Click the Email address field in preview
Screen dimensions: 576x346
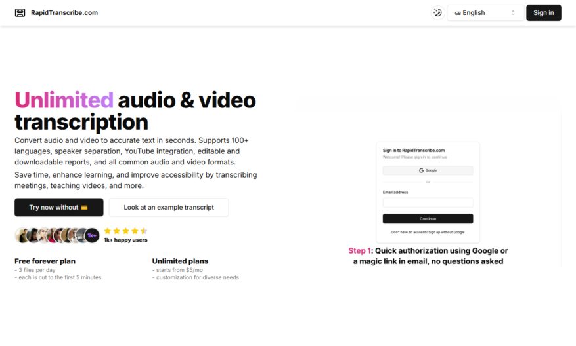tap(428, 202)
